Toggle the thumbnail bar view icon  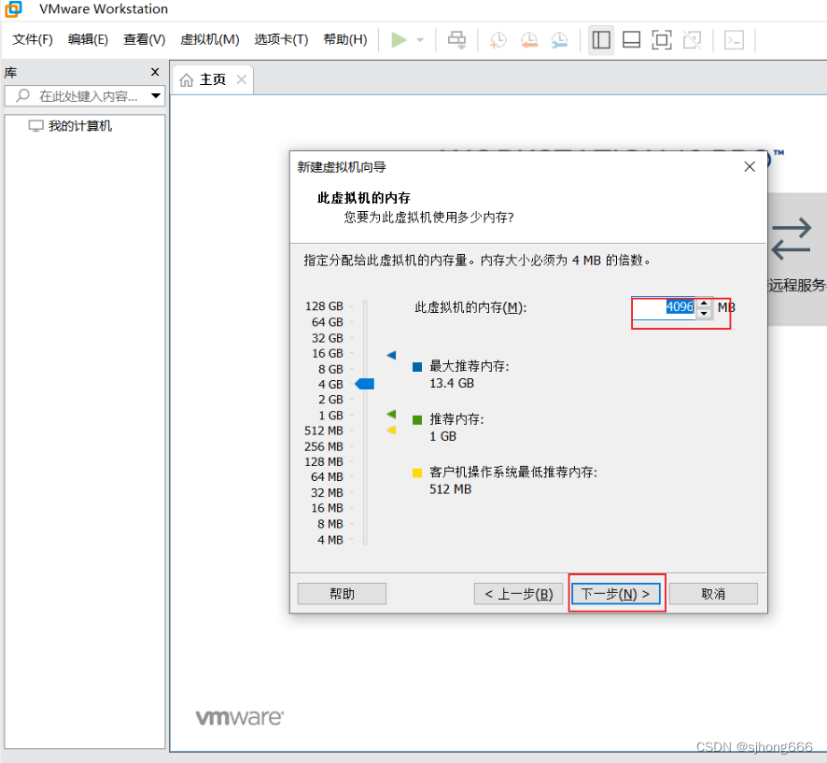[631, 40]
